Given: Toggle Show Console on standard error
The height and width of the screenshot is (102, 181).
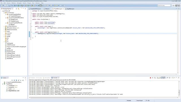Looking at the screenshot, I should click(x=164, y=78).
